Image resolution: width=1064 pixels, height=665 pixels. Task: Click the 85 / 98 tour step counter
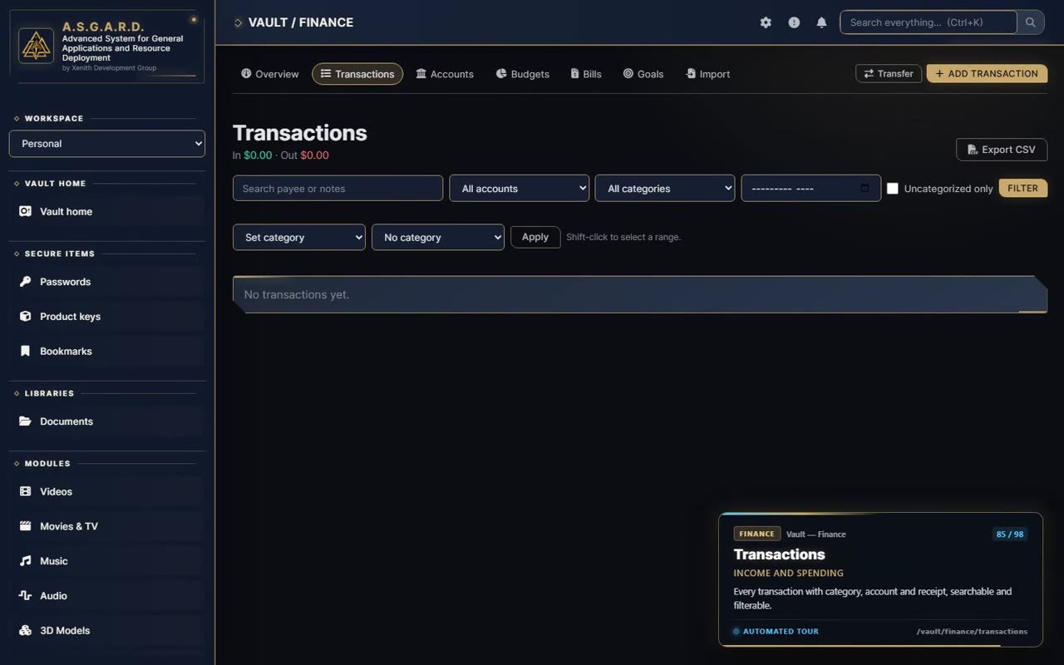(x=1010, y=534)
